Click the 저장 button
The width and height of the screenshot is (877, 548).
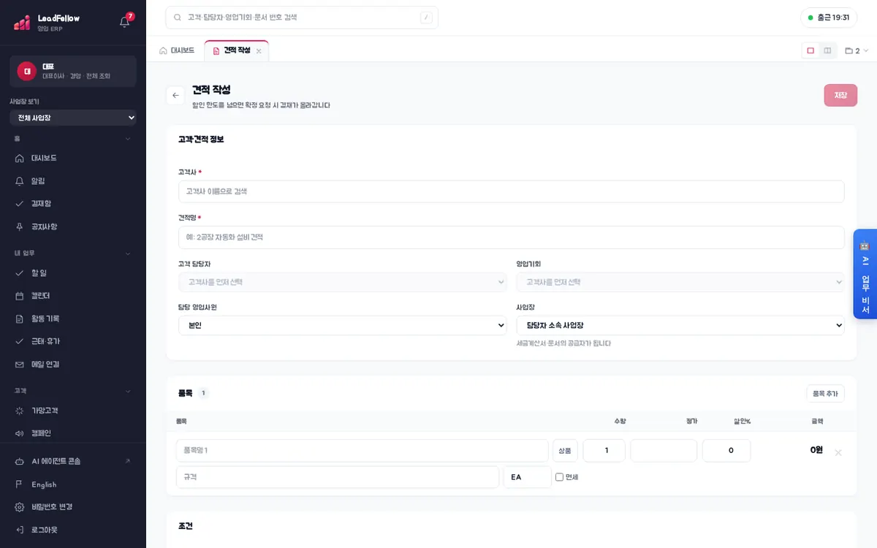coord(840,95)
